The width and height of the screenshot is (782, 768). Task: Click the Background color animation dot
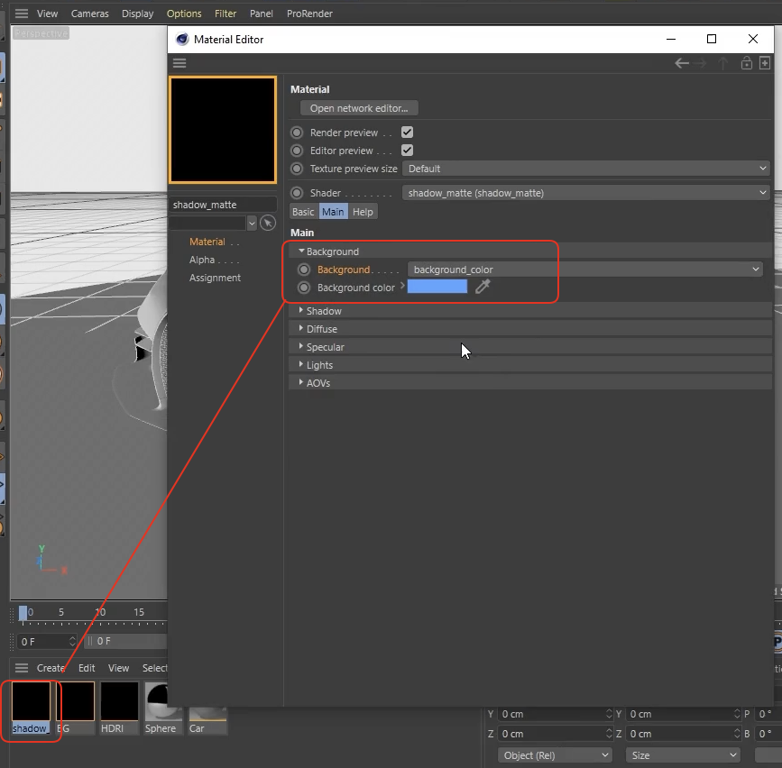click(x=304, y=288)
